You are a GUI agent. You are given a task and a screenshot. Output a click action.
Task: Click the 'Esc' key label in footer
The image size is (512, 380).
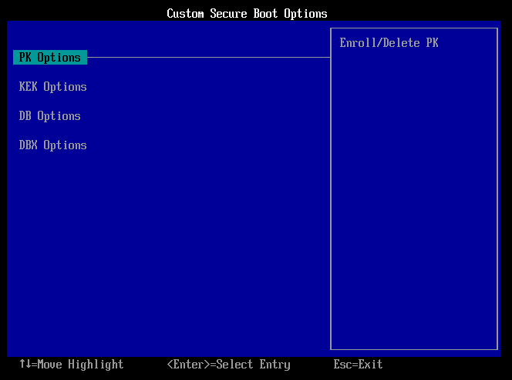pos(342,365)
